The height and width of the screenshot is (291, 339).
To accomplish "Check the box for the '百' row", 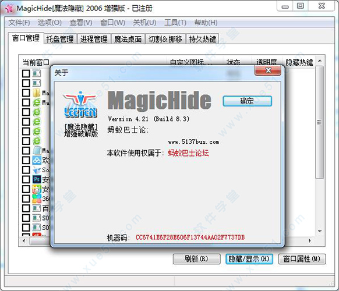I will (26, 208).
